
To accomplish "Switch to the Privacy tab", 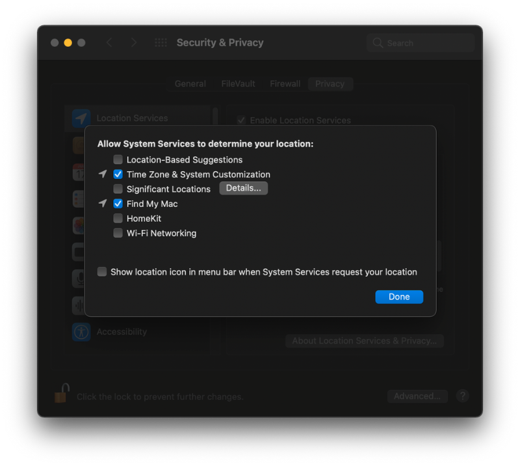I will click(x=330, y=83).
